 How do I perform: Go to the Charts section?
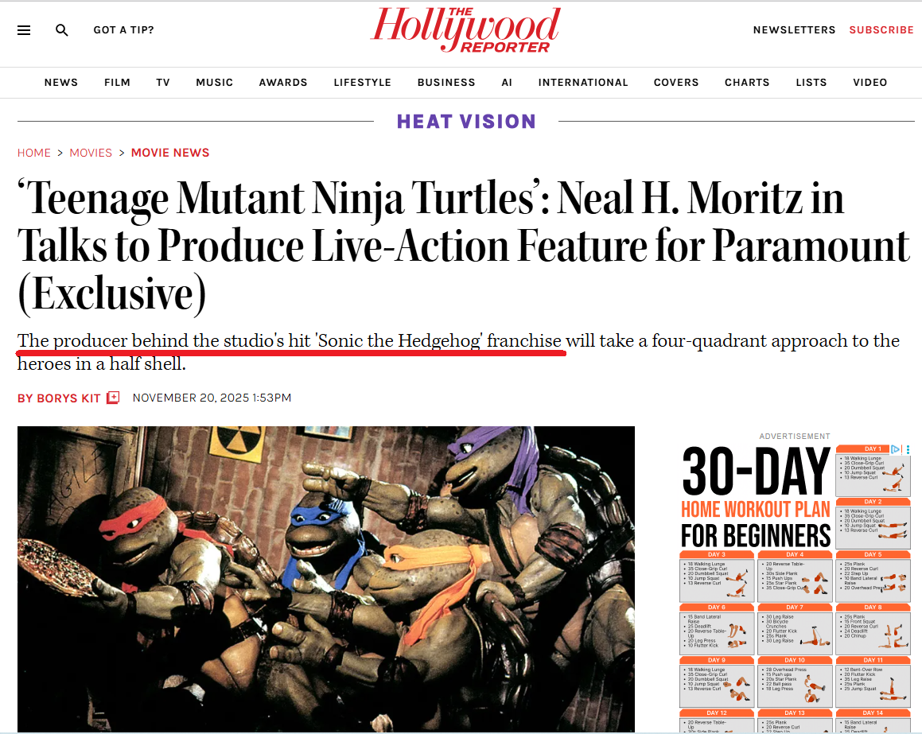pos(747,83)
